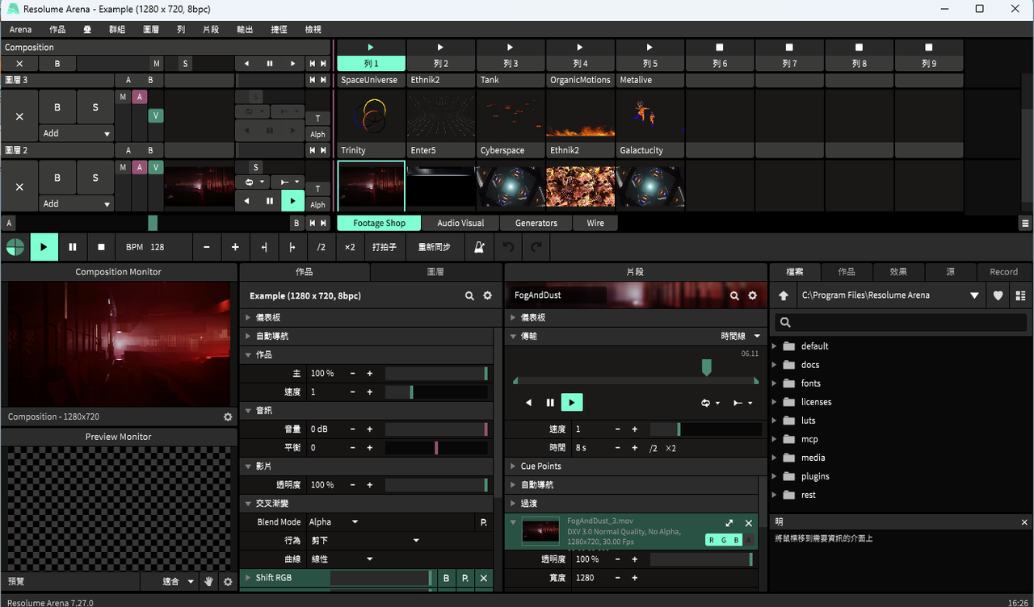This screenshot has width=1034, height=607.
Task: Open the Add blend dropdown on 圖層 2
Action: 77,204
